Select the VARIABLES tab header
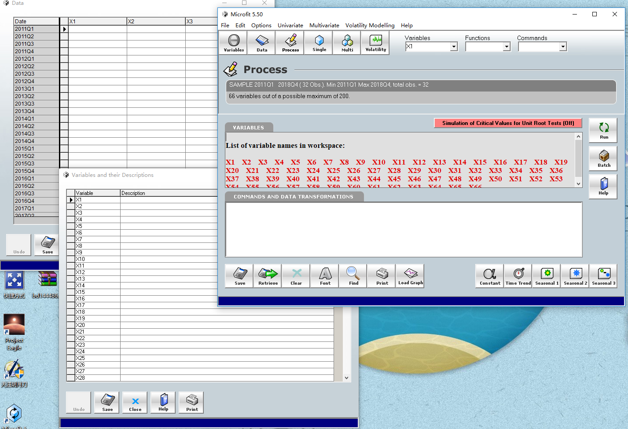The height and width of the screenshot is (429, 628). coord(249,128)
